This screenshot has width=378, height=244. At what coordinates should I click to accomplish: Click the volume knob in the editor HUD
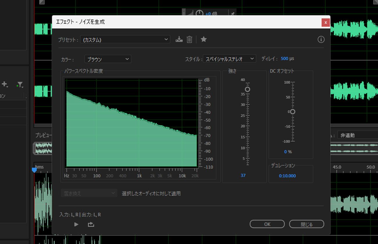pos(199,13)
